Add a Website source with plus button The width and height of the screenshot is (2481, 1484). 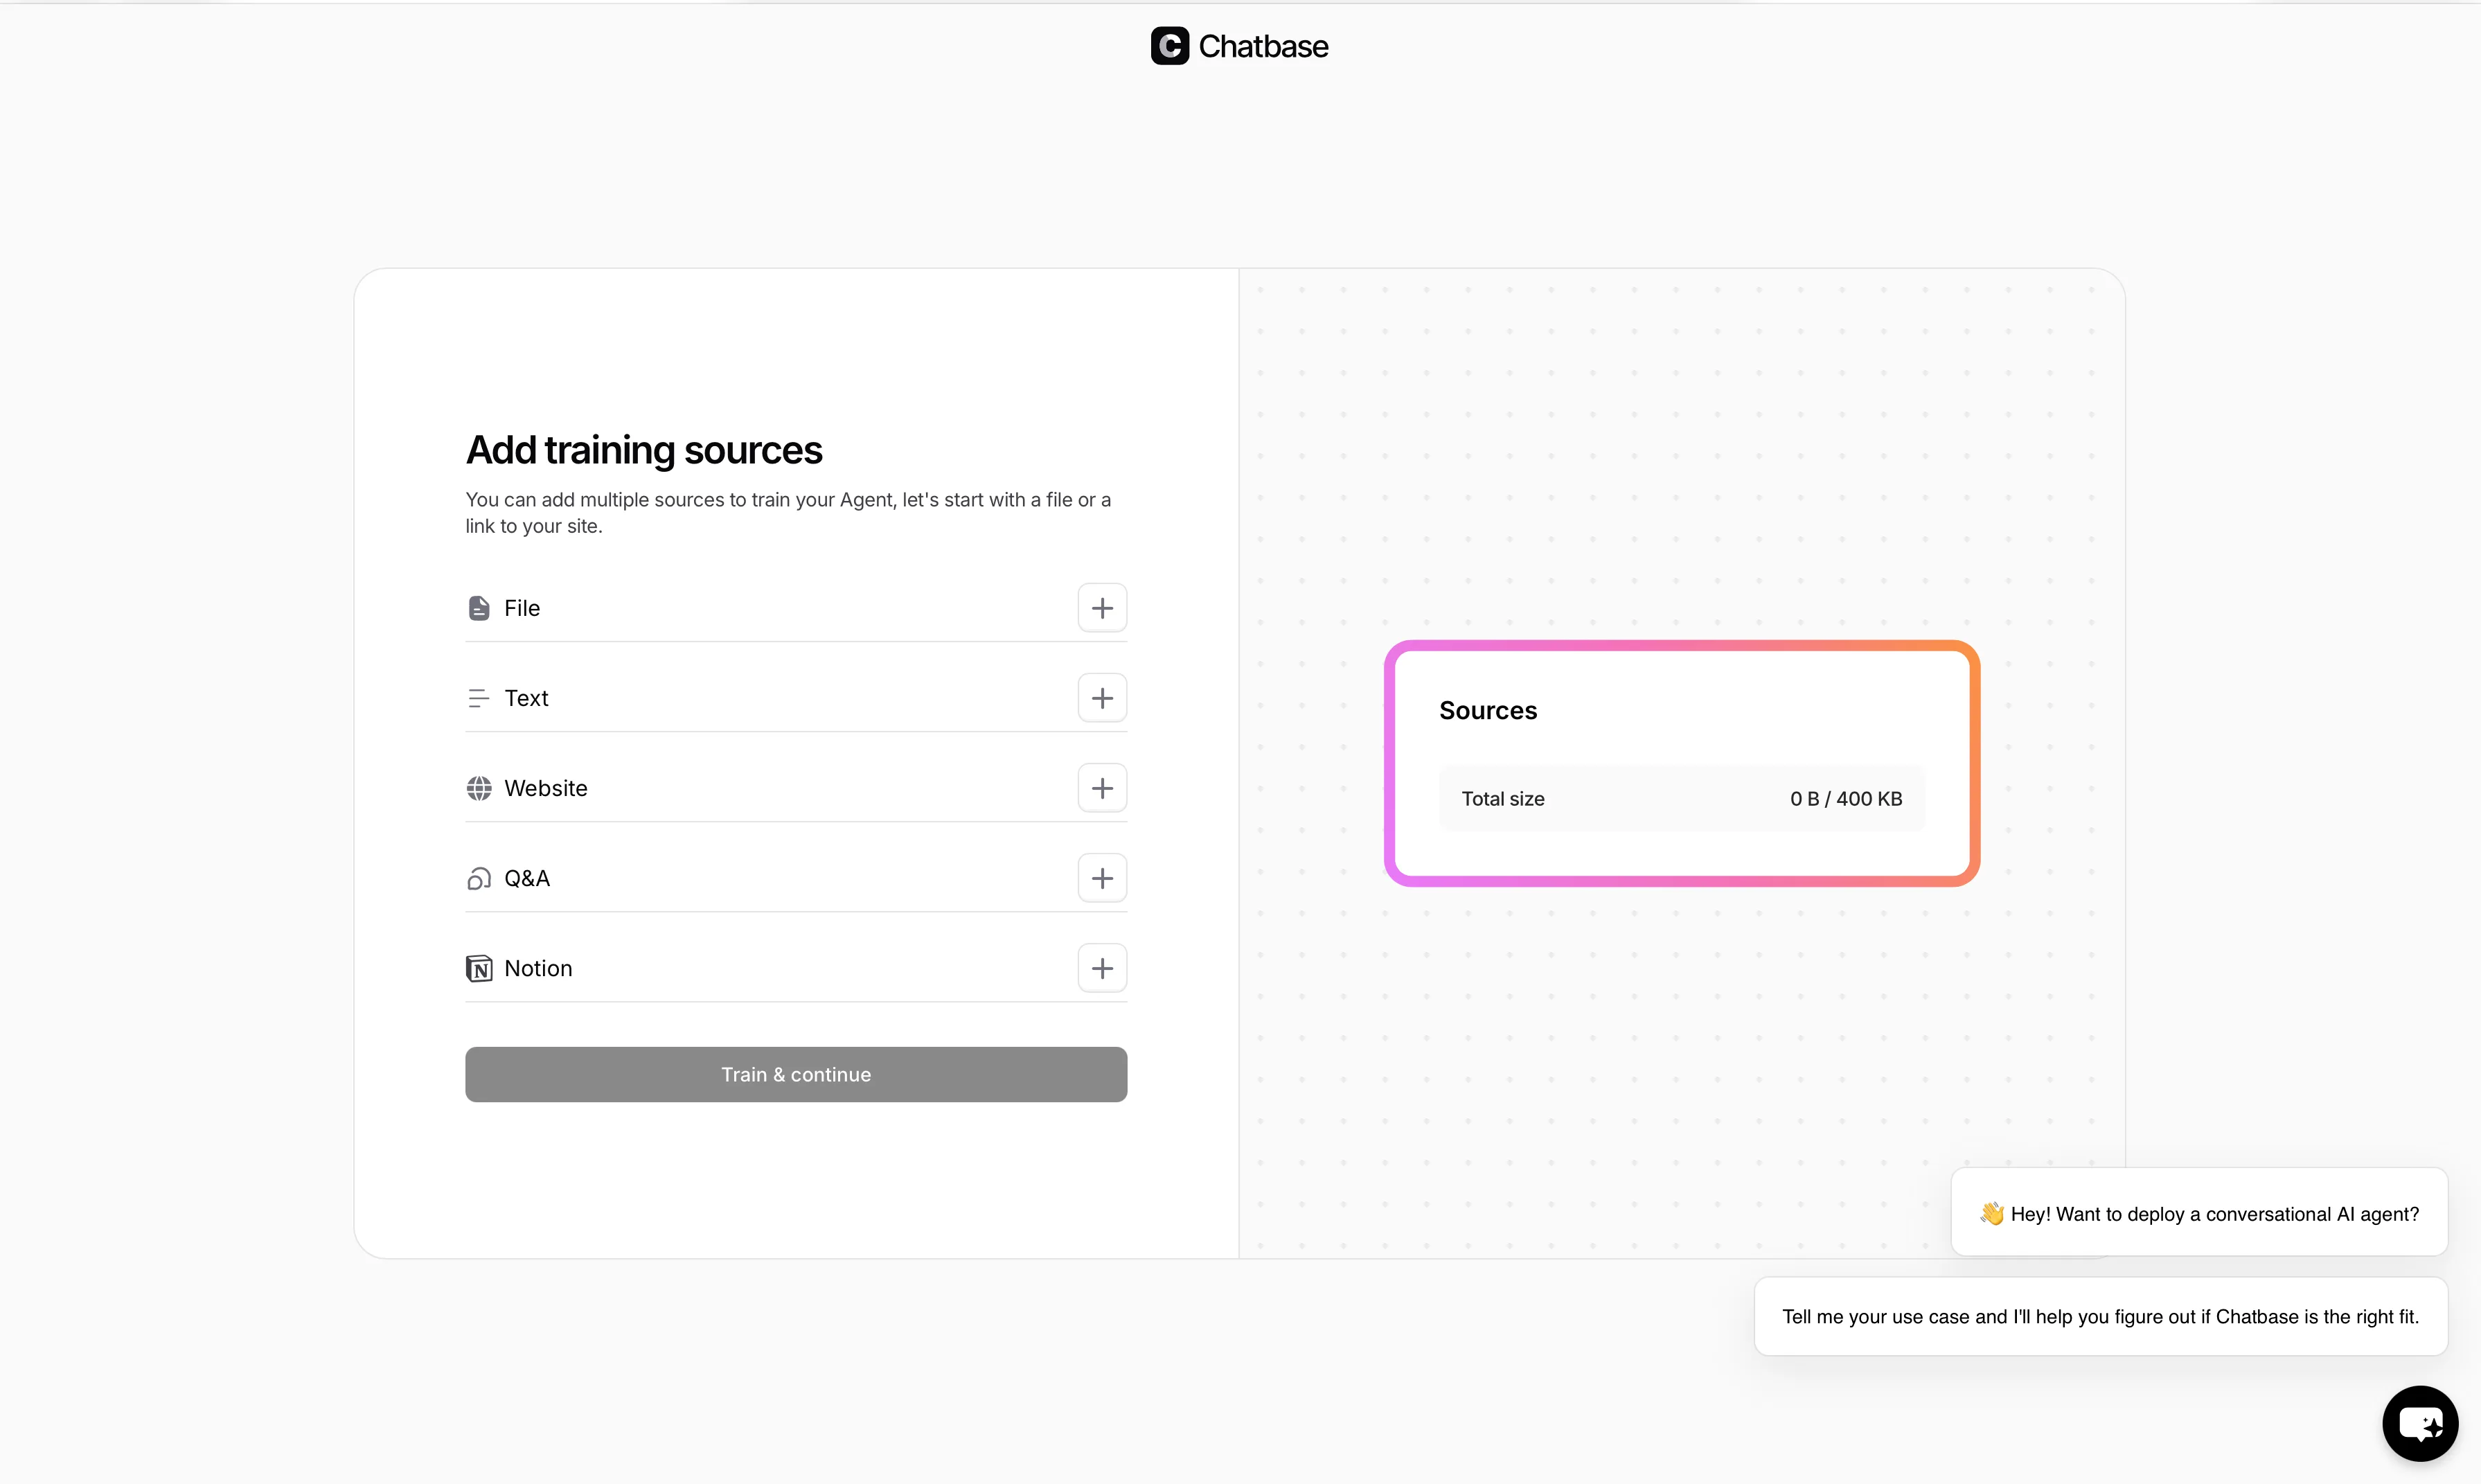click(1103, 788)
